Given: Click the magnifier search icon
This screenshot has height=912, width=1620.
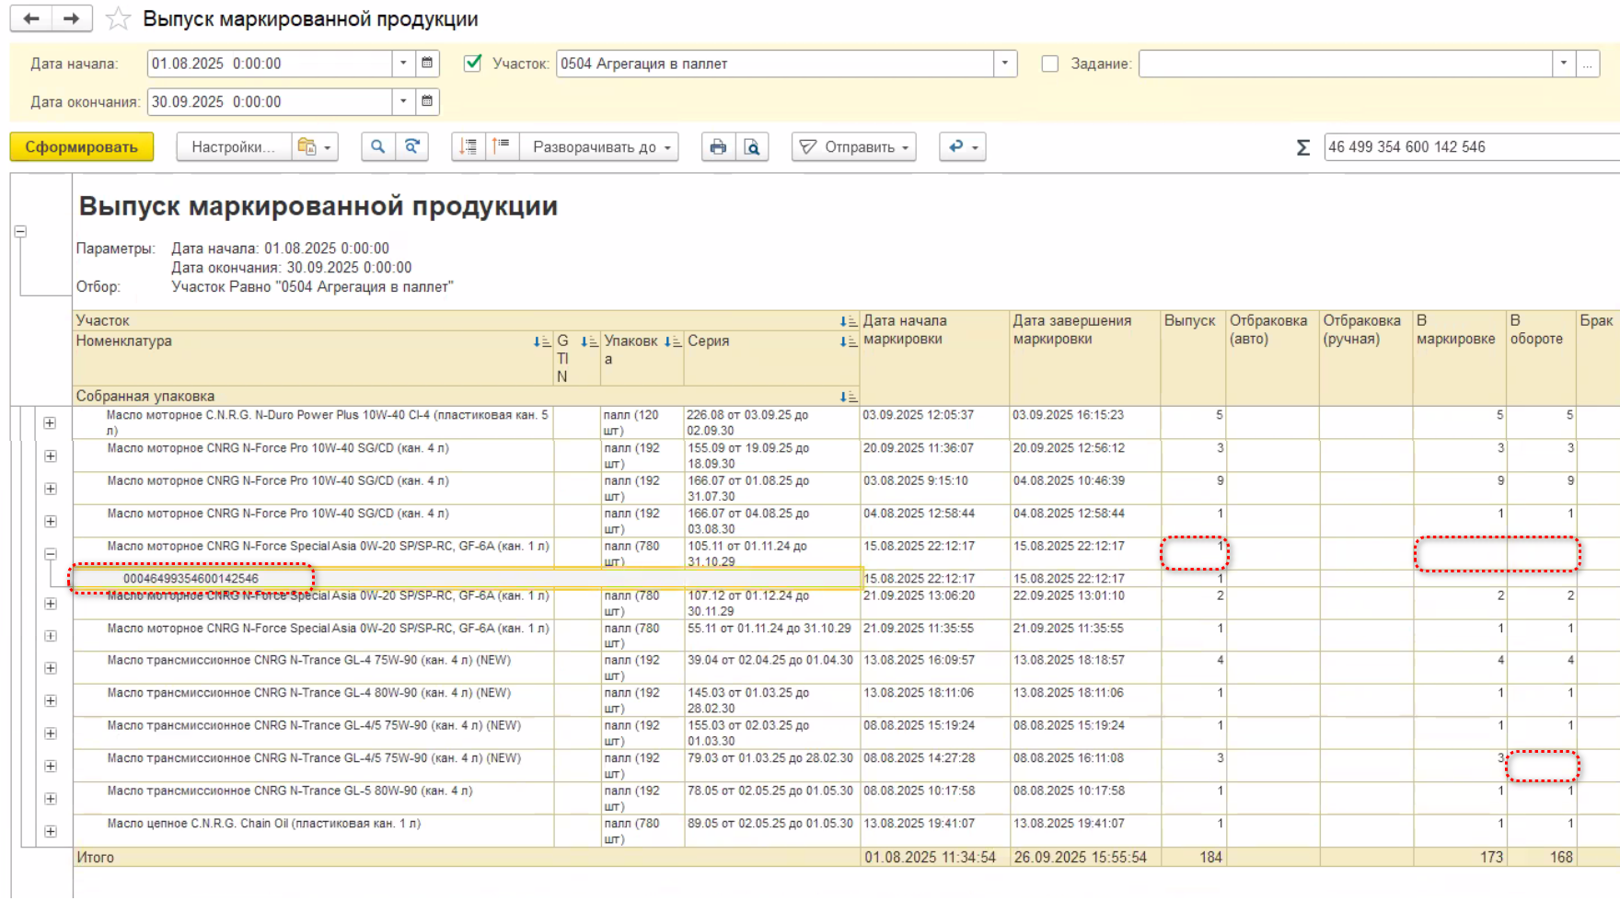Looking at the screenshot, I should point(377,147).
